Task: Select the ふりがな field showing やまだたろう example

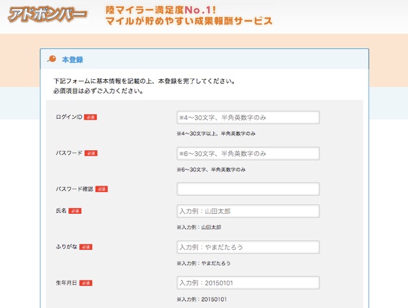Action: [248, 247]
